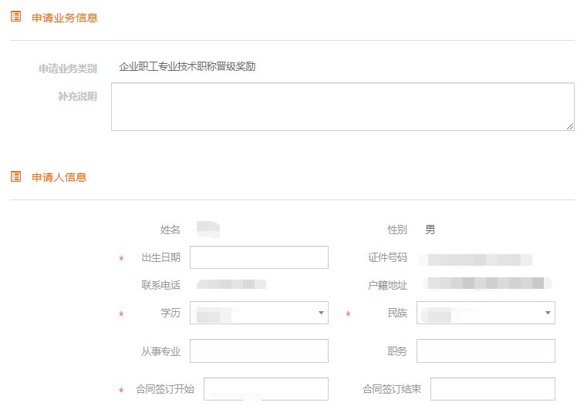Click the 性别 value 男
Image resolution: width=587 pixels, height=409 pixels.
430,230
